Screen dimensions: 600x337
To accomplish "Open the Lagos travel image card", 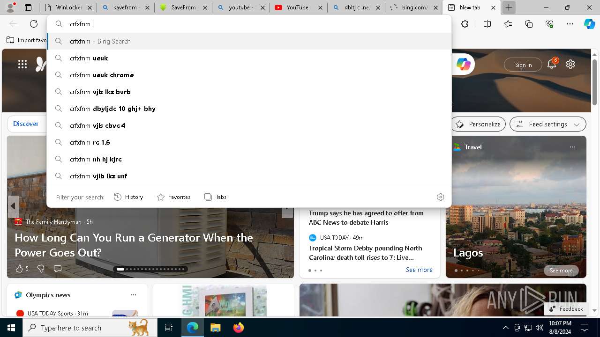I will point(516,207).
